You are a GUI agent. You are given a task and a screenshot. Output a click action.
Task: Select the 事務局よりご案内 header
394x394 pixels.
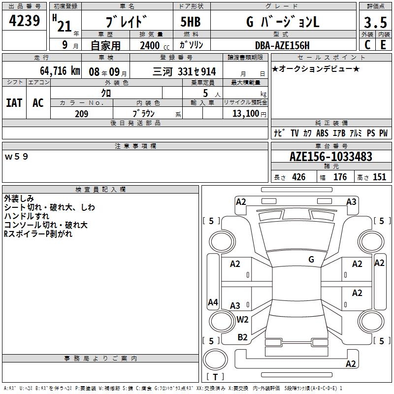click(100, 359)
